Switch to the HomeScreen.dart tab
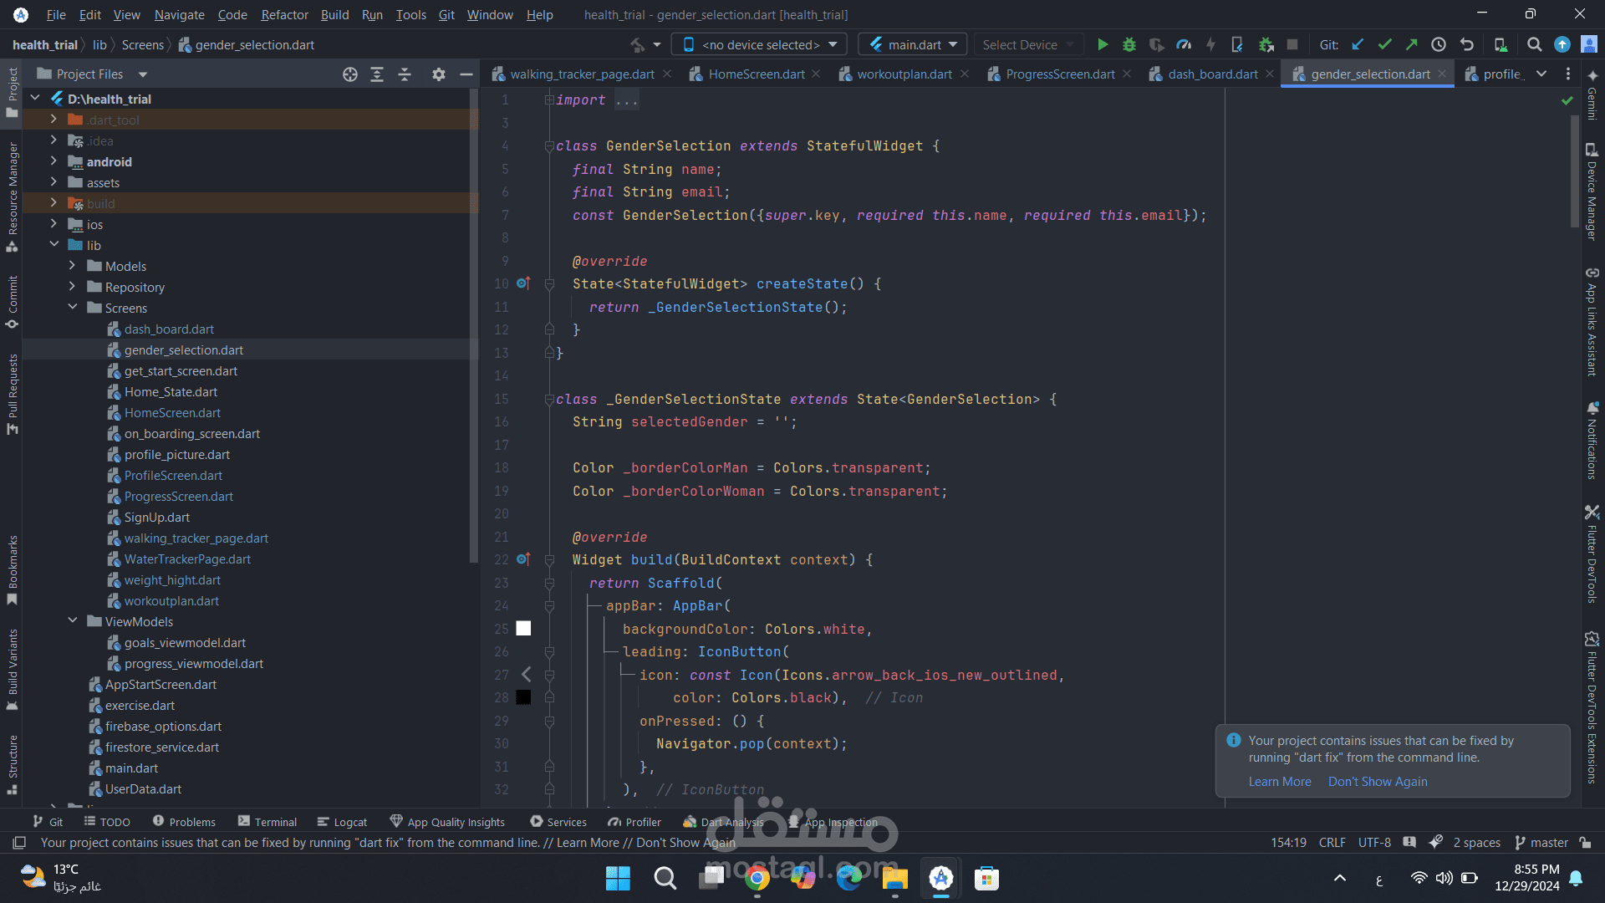The width and height of the screenshot is (1605, 903). pos(756,74)
